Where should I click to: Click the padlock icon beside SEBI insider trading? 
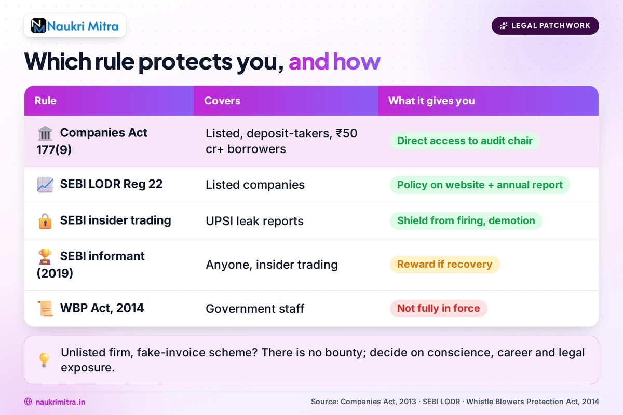click(x=45, y=221)
